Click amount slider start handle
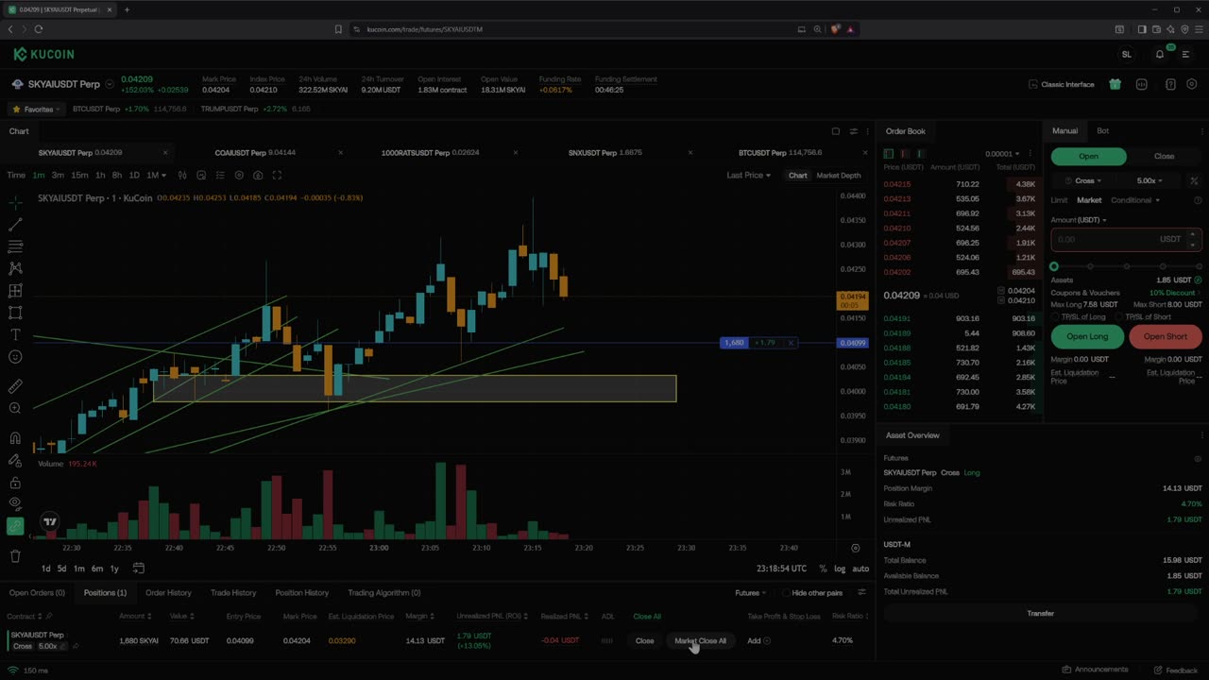The height and width of the screenshot is (680, 1209). [x=1054, y=266]
